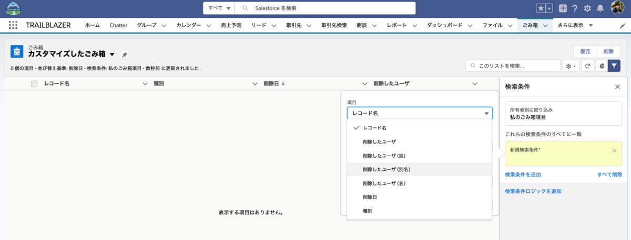
Task: Expand the リード tab chevron
Action: (x=274, y=26)
